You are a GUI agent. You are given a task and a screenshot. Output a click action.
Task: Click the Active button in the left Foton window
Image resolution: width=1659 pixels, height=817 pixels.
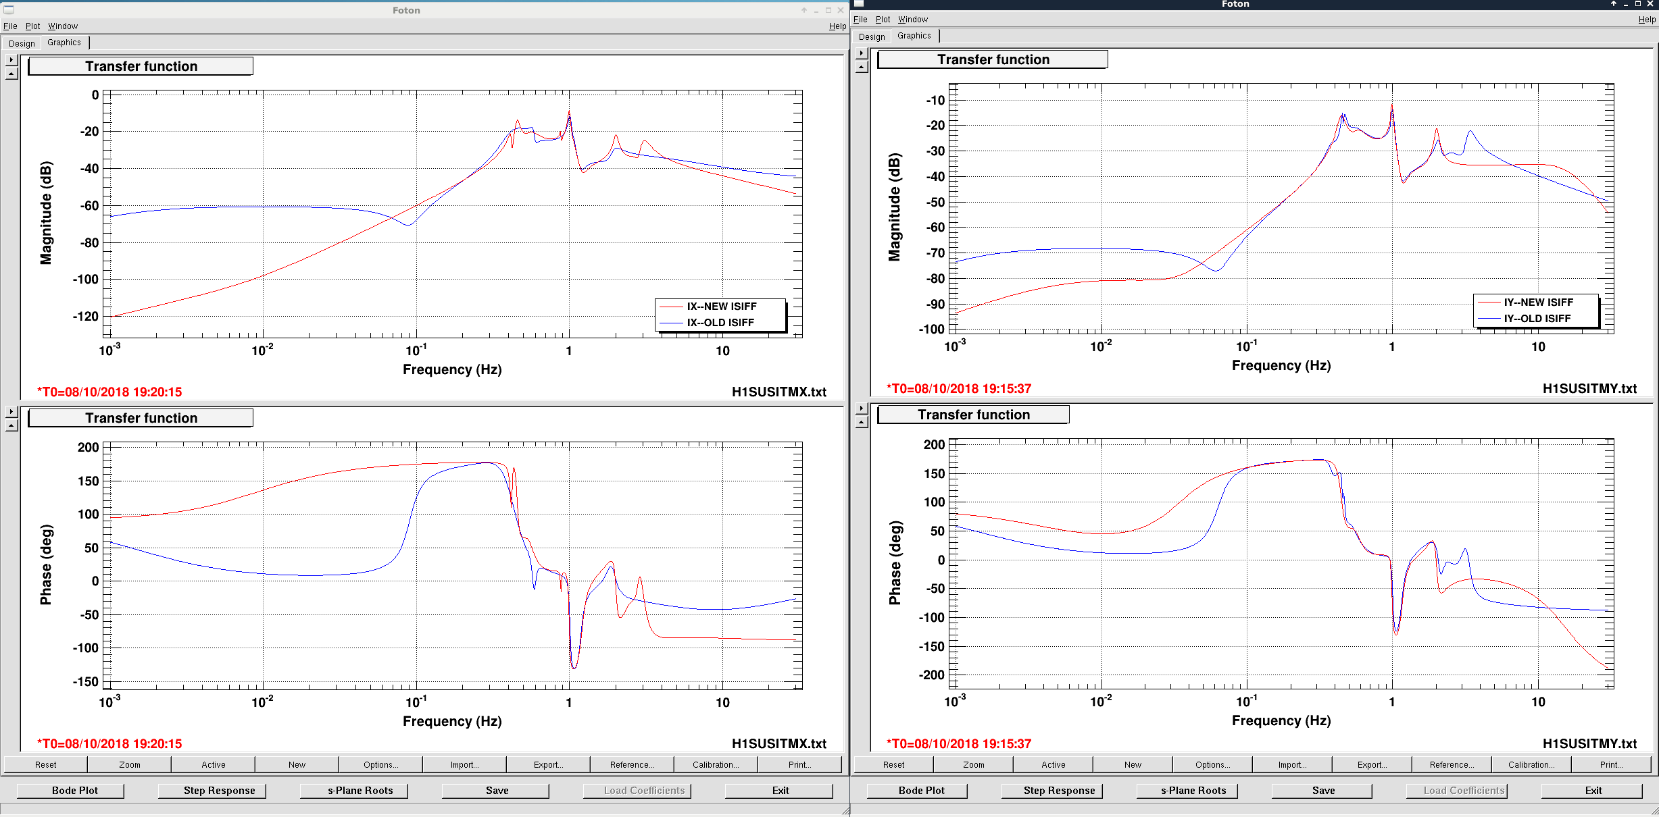tap(214, 764)
